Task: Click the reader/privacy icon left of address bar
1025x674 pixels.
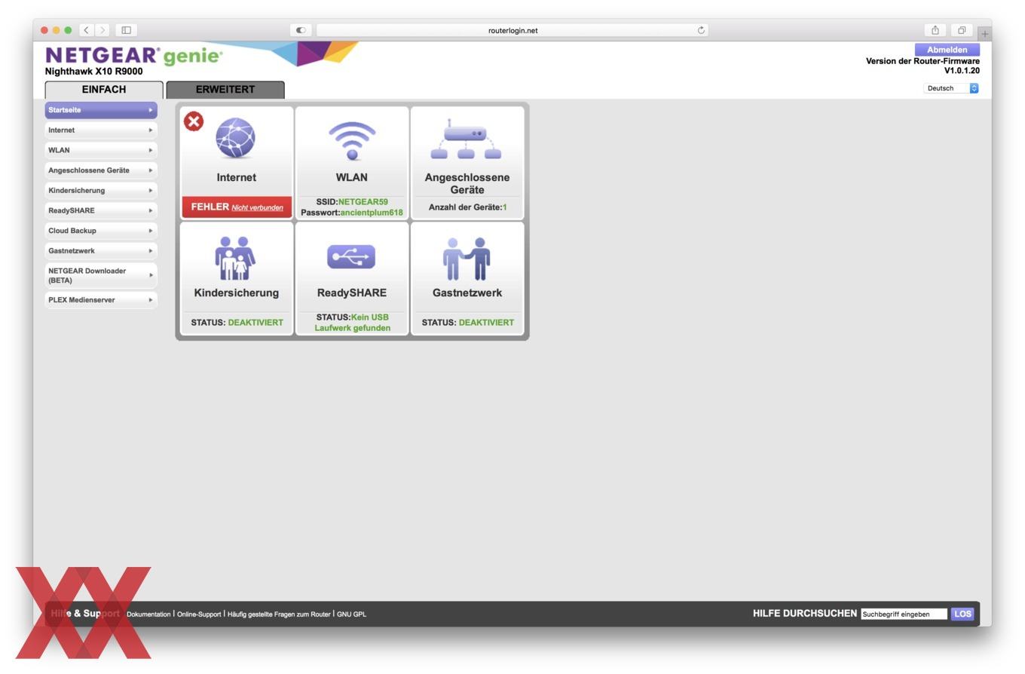Action: pyautogui.click(x=301, y=30)
